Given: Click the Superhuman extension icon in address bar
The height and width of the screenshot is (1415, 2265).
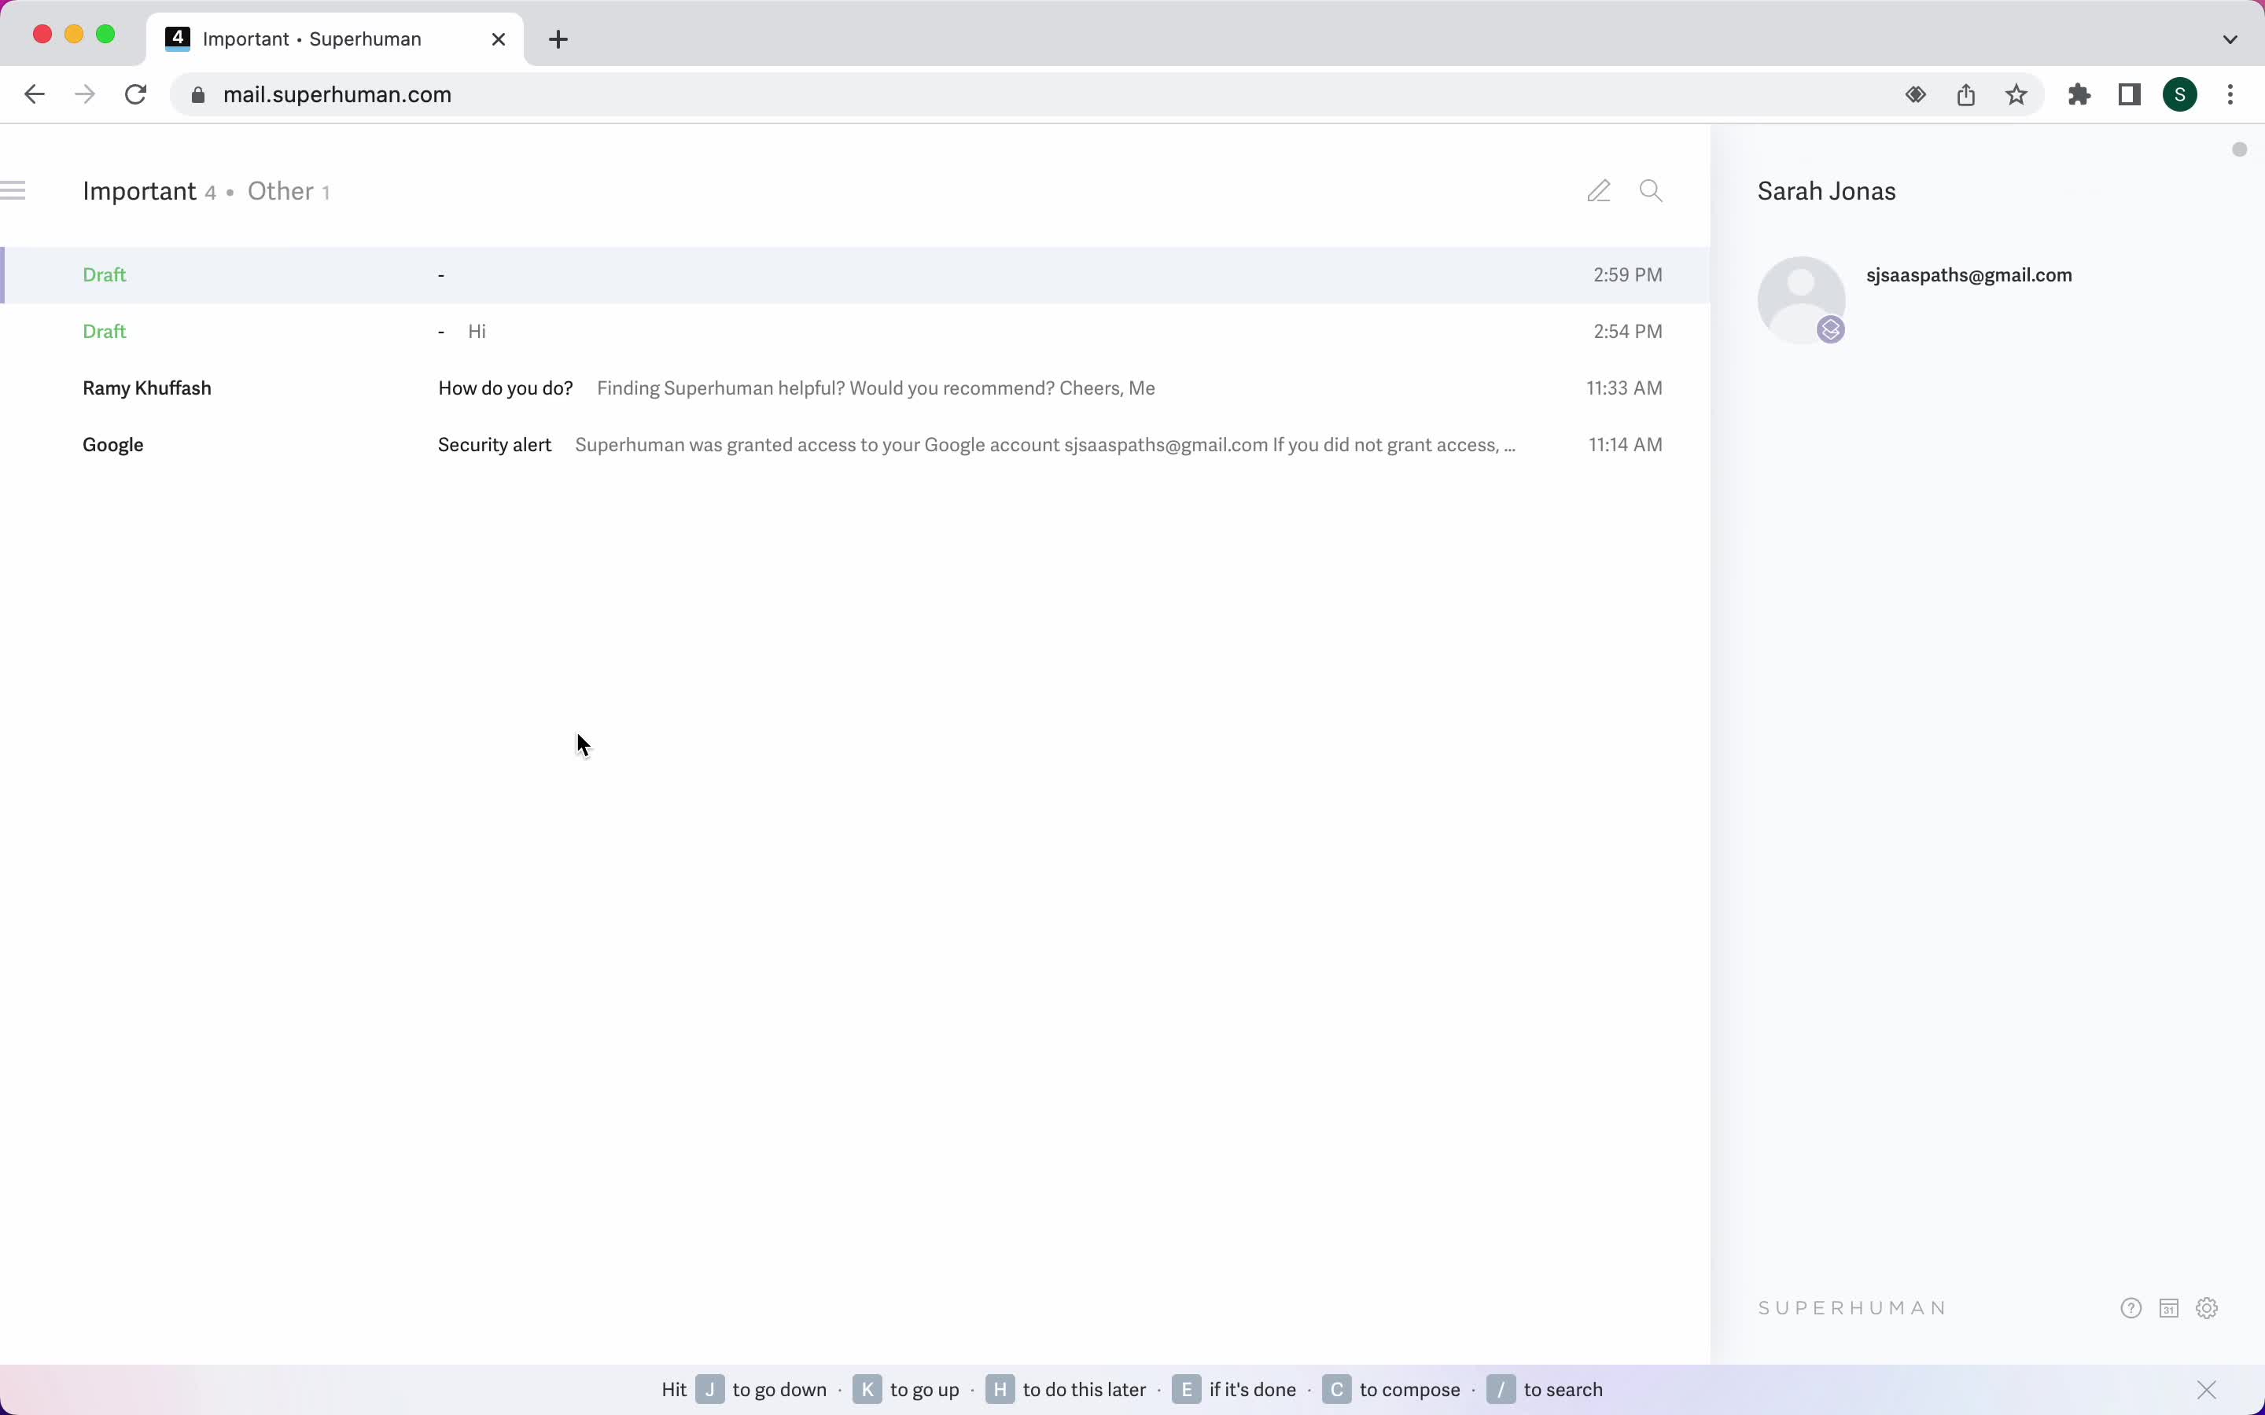Looking at the screenshot, I should [x=1916, y=94].
